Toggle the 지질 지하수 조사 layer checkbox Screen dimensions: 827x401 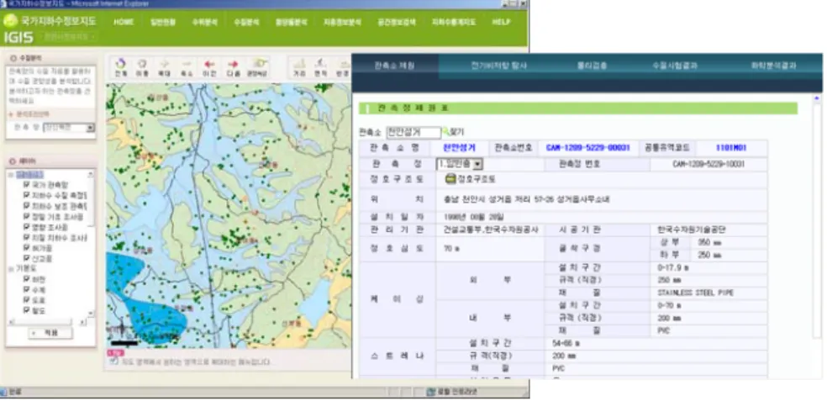click(26, 237)
